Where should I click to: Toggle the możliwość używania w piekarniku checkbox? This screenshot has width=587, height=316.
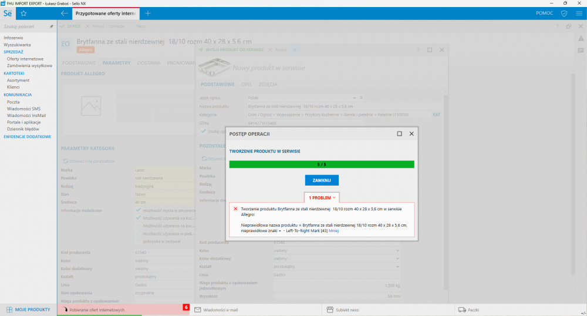139,233
